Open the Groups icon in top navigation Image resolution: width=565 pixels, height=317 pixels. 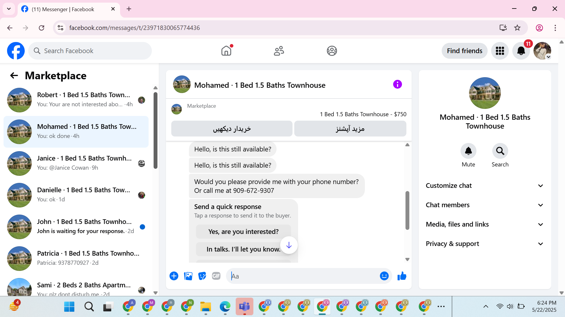coord(332,51)
